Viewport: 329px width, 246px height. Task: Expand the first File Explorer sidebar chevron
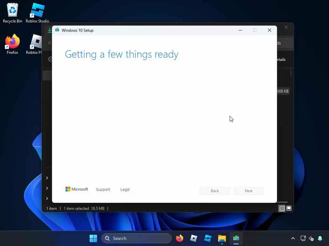(47, 178)
